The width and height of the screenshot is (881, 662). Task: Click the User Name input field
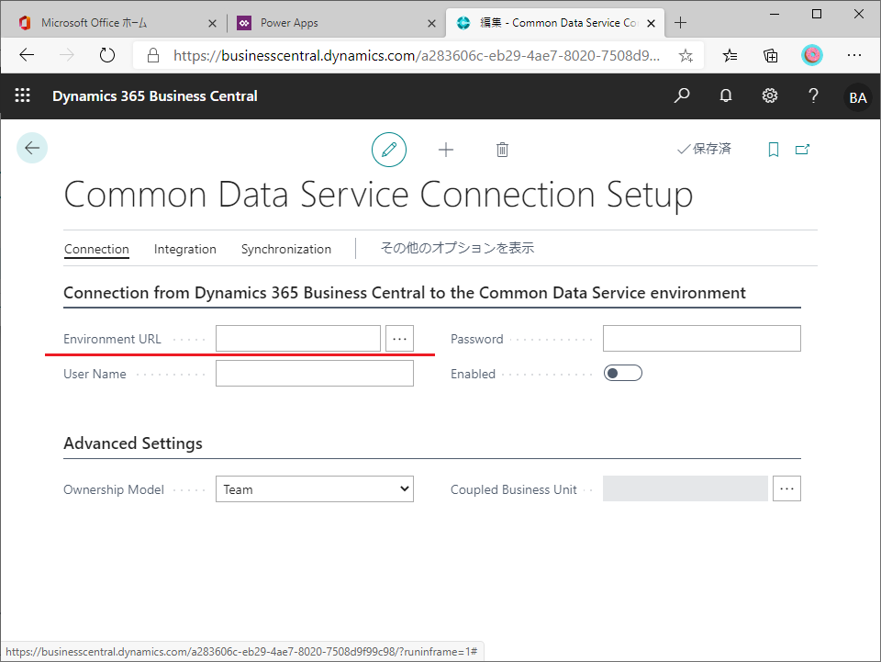coord(315,373)
